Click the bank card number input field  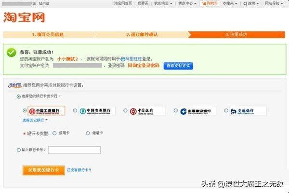pos(74,150)
